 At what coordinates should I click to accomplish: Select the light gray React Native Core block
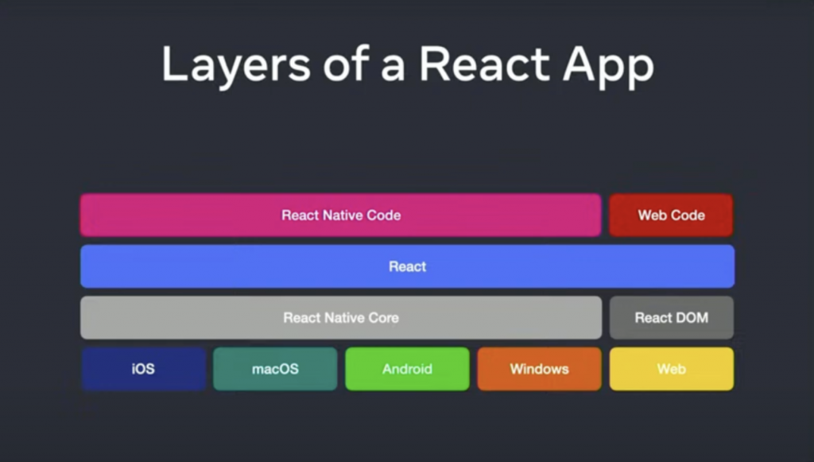(341, 318)
